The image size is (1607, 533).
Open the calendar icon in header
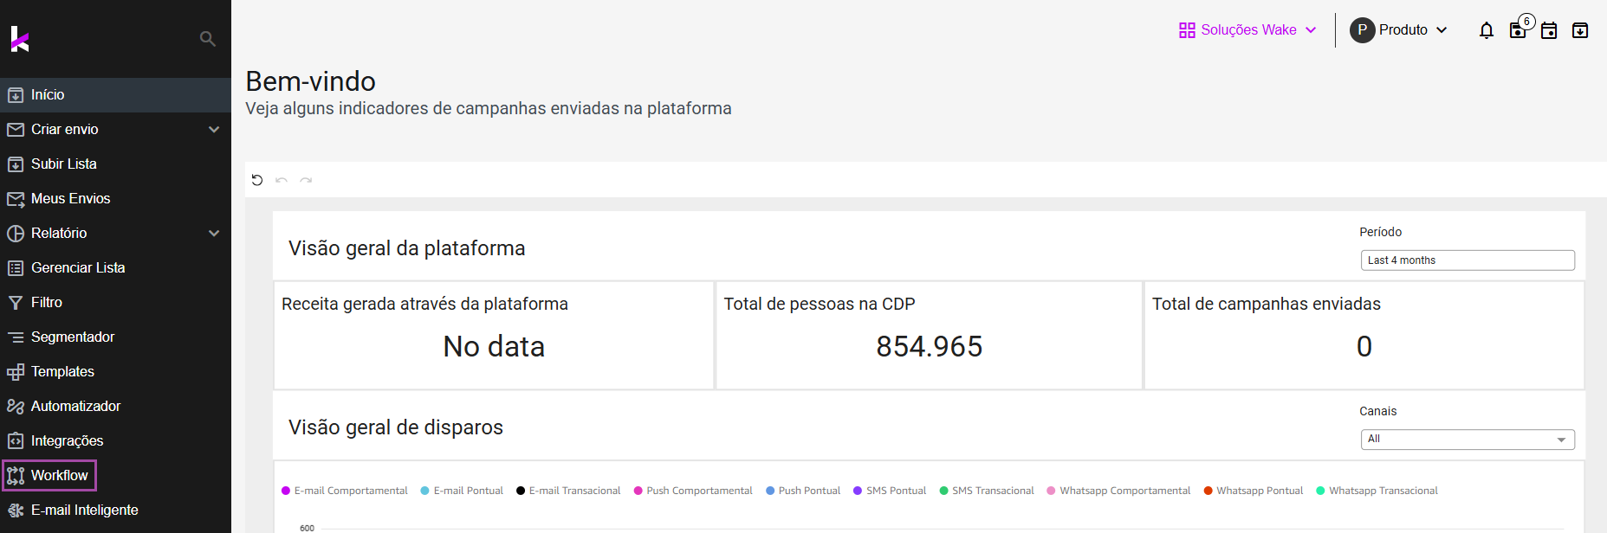1549,30
